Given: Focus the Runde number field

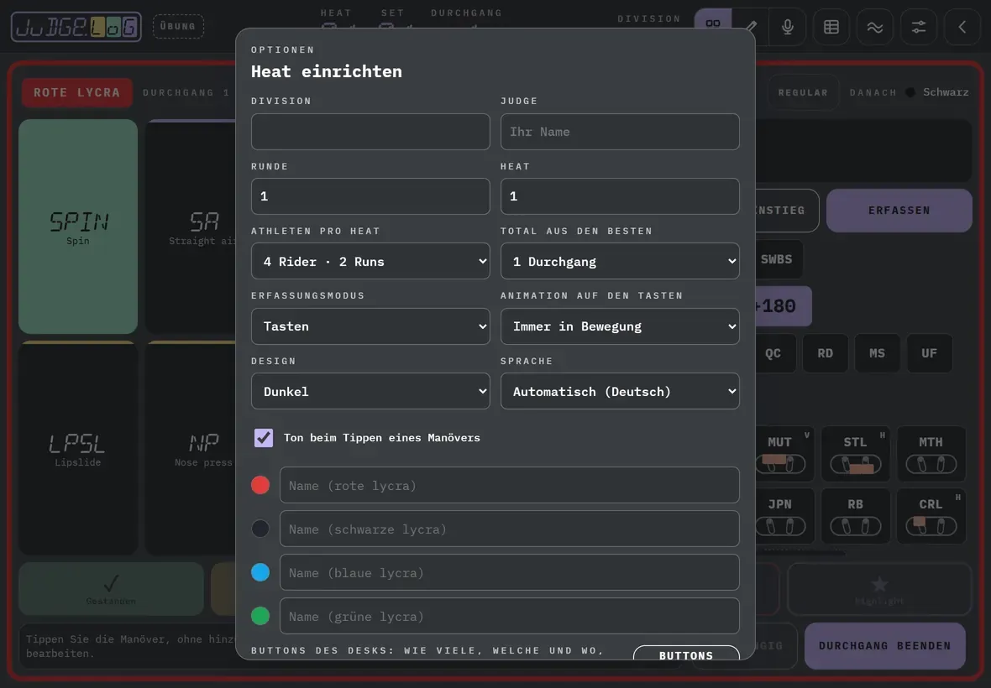Looking at the screenshot, I should [370, 196].
